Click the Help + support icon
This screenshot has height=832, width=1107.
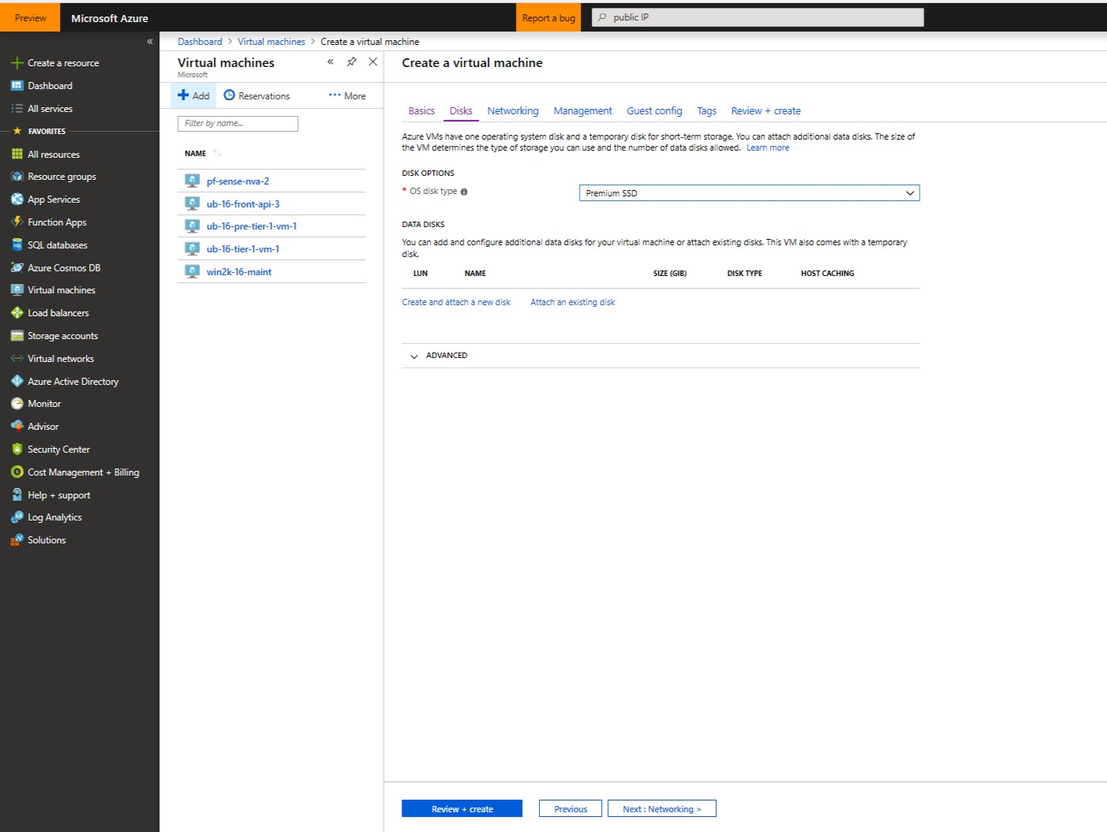click(x=17, y=495)
